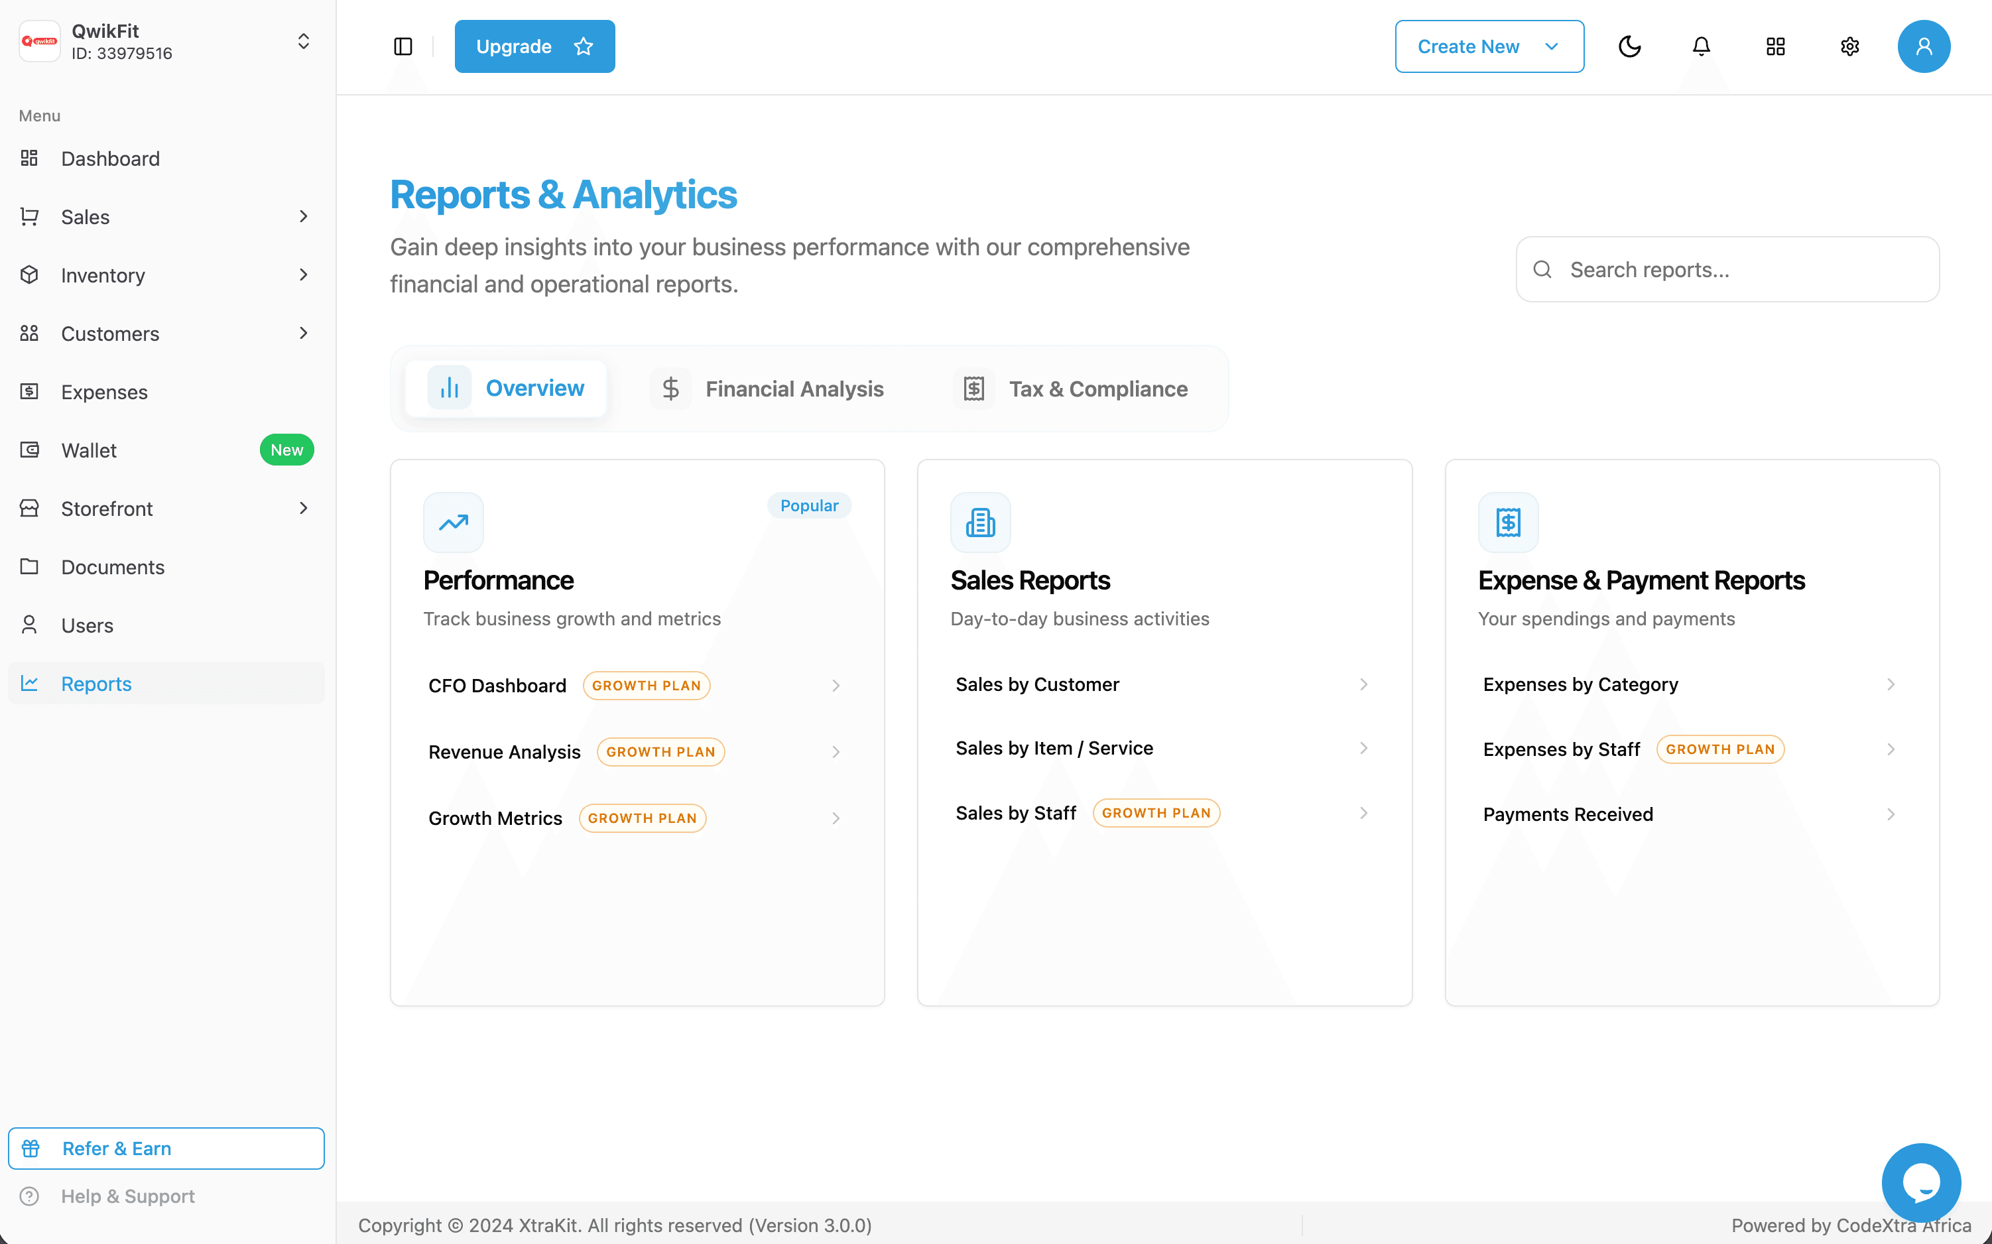The width and height of the screenshot is (1992, 1244).
Task: Select the Wallet icon in the sidebar
Action: click(x=30, y=450)
